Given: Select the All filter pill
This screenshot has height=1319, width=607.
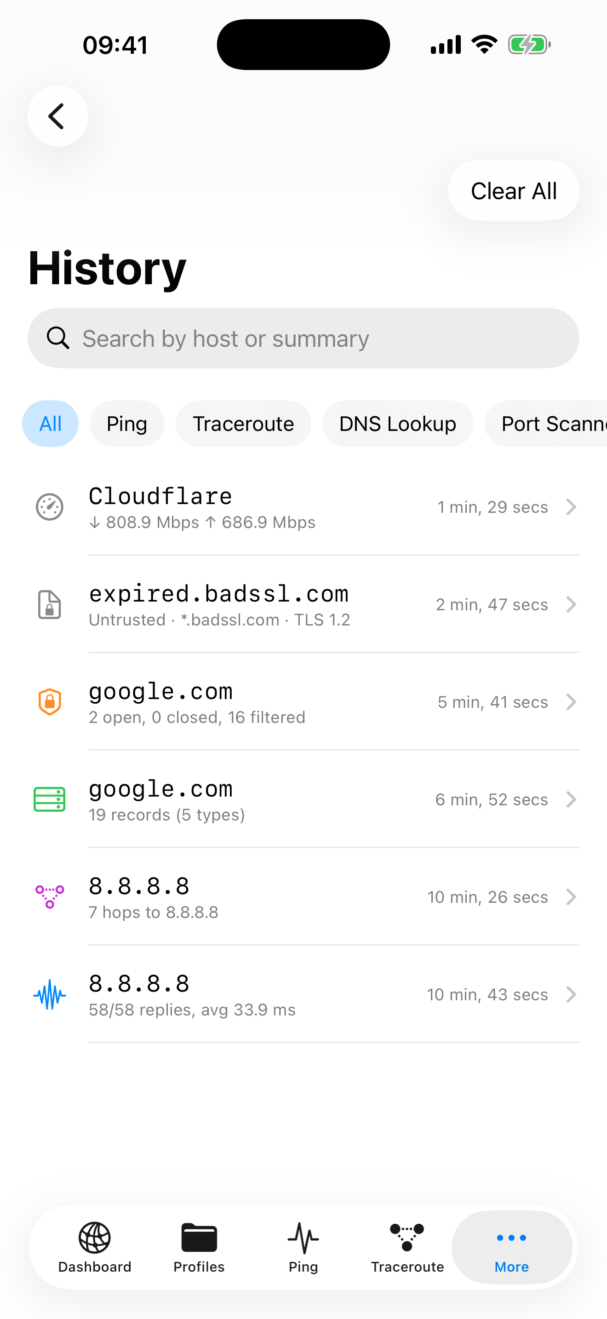Looking at the screenshot, I should click(x=50, y=424).
